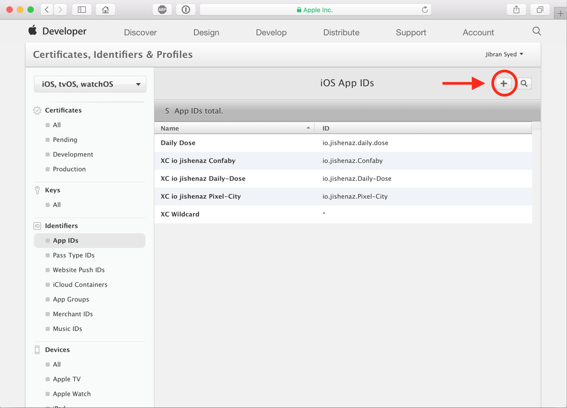The height and width of the screenshot is (408, 567).
Task: Open the Account menu
Action: click(478, 33)
